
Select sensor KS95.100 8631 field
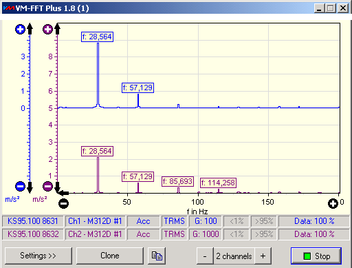33,221
